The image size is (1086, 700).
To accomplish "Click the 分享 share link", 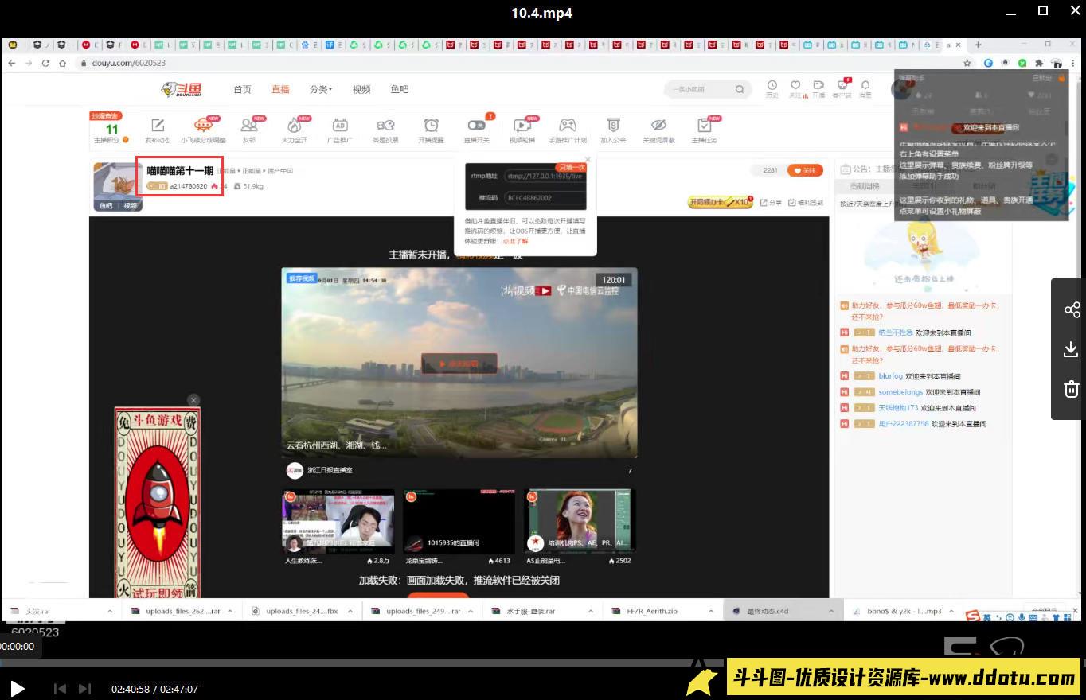I will (771, 203).
